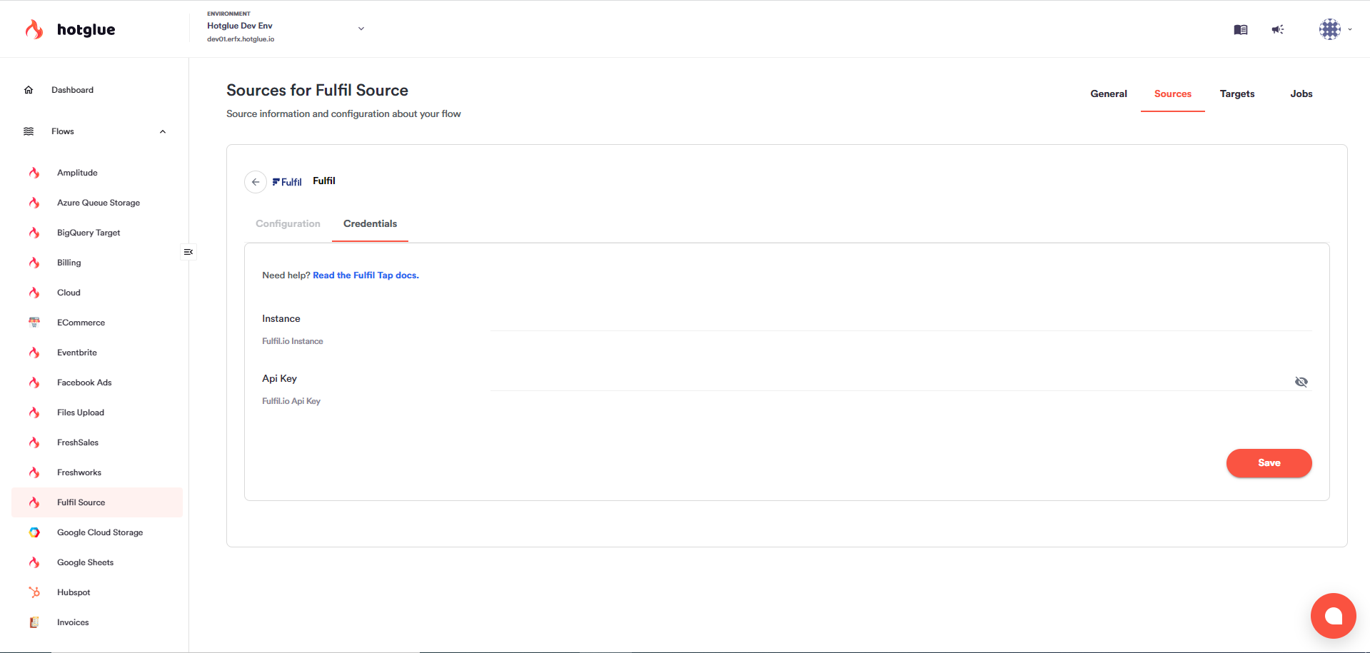Switch to the General tab
The width and height of the screenshot is (1370, 653).
tap(1109, 94)
